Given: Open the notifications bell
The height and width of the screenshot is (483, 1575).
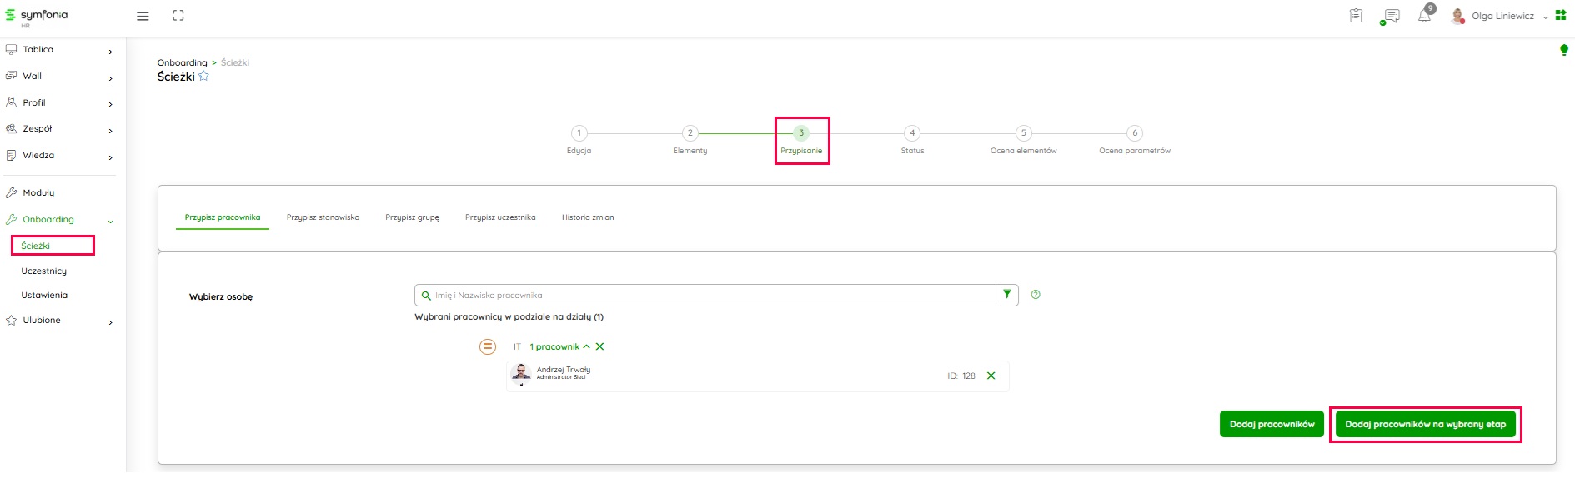Looking at the screenshot, I should 1424,16.
